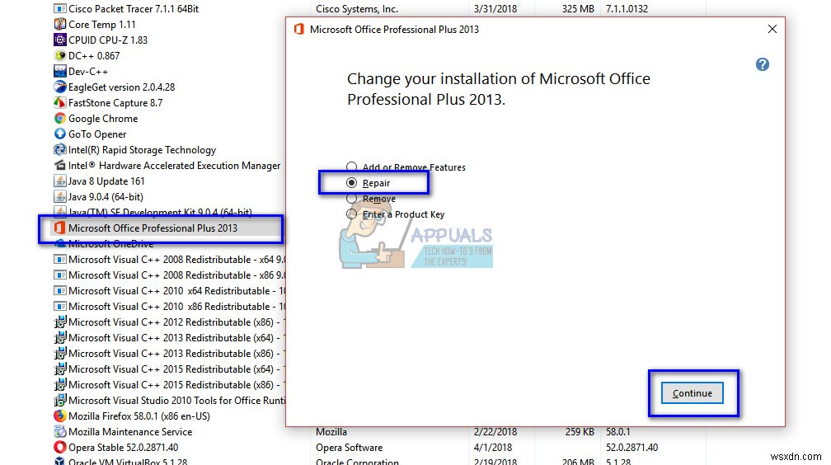Viewport: 831px width, 465px height.
Task: Select the Enter a Product Key option
Action: 351,214
